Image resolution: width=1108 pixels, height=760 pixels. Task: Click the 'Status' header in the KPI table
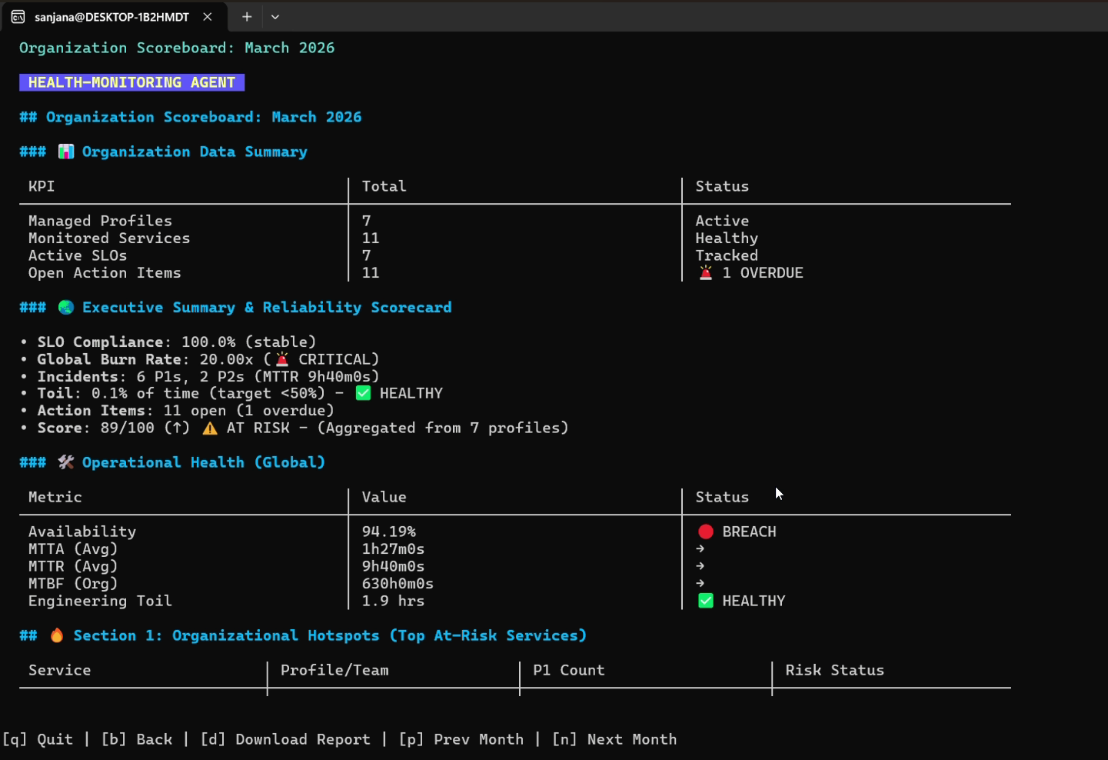click(x=722, y=186)
